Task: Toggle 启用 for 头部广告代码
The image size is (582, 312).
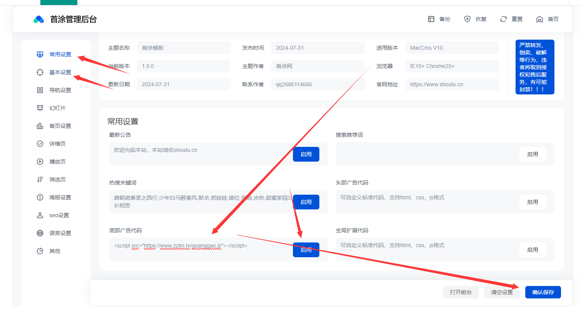Action: click(533, 202)
